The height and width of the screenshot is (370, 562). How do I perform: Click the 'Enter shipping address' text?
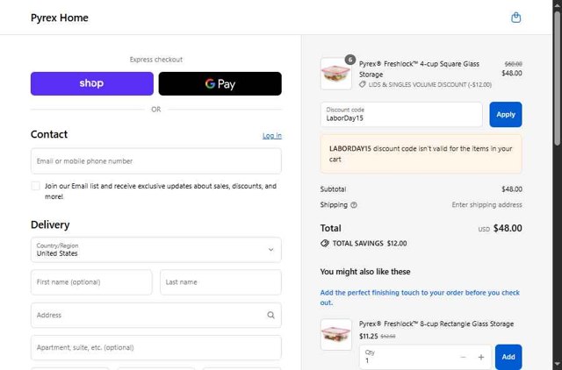[x=486, y=204]
